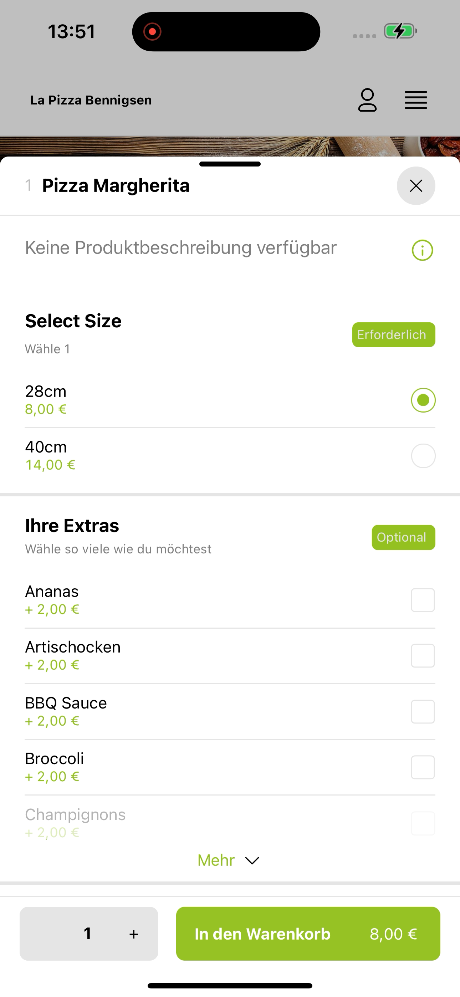The height and width of the screenshot is (997, 460).
Task: Check the Artischocken extra checkbox
Action: coord(423,656)
